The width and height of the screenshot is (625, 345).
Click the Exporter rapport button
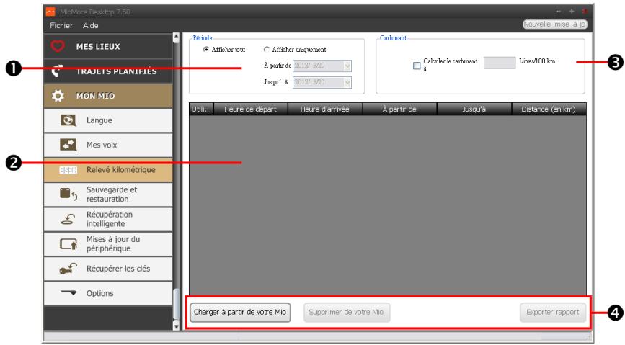point(554,313)
